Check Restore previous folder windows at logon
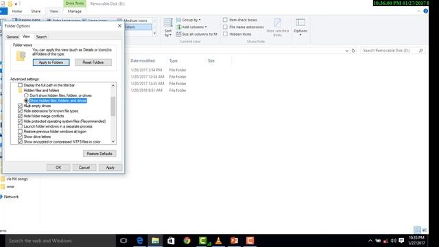The width and height of the screenshot is (439, 247). point(20,131)
